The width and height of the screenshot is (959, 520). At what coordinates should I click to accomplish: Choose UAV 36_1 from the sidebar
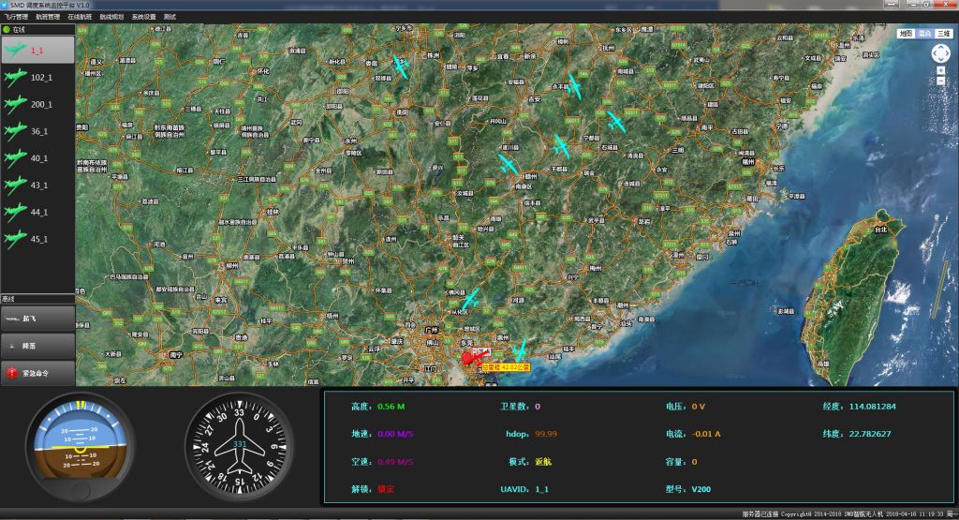[x=37, y=131]
